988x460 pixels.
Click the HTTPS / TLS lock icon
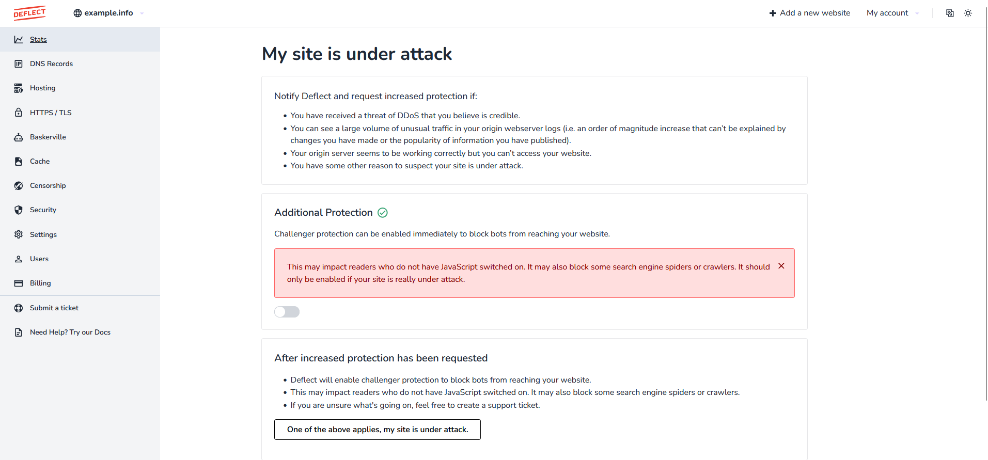19,113
